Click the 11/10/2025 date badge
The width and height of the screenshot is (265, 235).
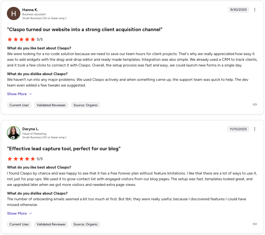coord(238,129)
